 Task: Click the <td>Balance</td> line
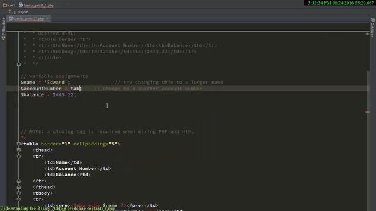[68, 175]
